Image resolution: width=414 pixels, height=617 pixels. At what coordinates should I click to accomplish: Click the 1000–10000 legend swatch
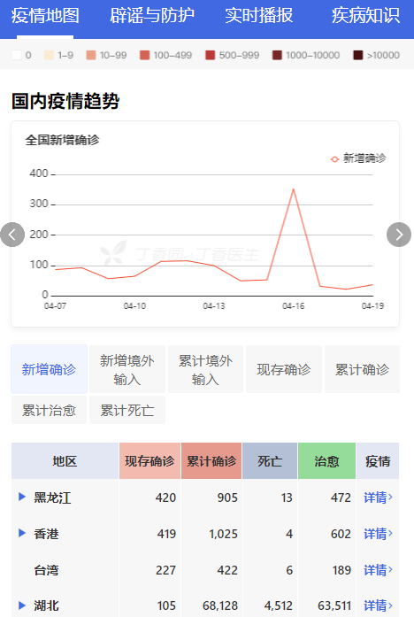[277, 55]
